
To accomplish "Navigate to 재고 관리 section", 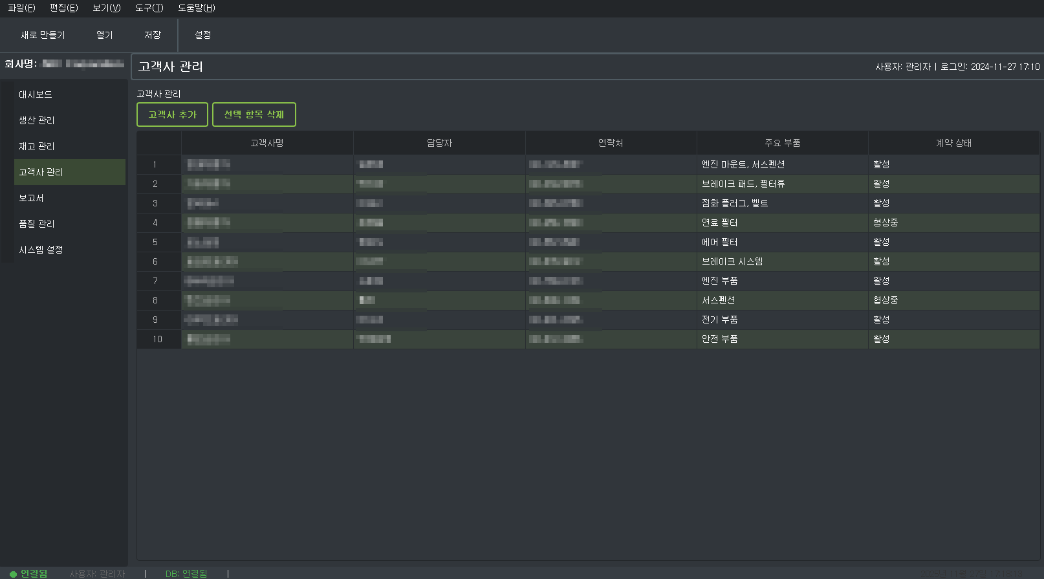I will coord(37,146).
